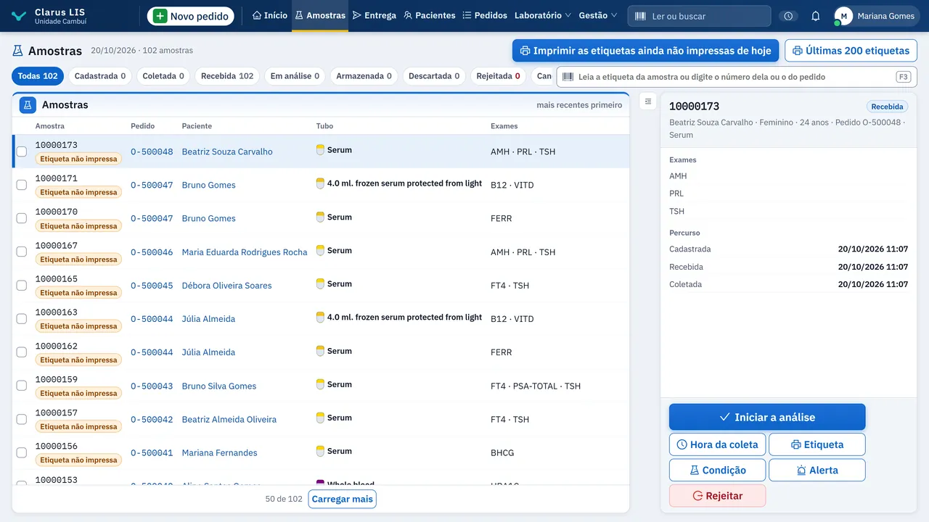929x522 pixels.
Task: Select checkbox for sample 10000173
Action: 22,152
